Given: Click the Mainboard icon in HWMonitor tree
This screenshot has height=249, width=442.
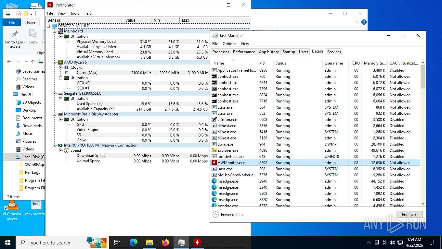Looking at the screenshot, I should click(60, 31).
